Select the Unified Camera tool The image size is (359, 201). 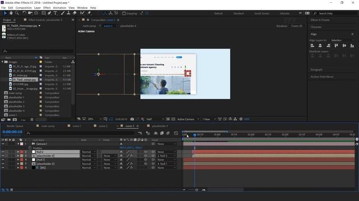(x=30, y=13)
